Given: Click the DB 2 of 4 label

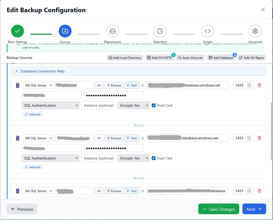Looking at the screenshot, I should click(138, 126).
